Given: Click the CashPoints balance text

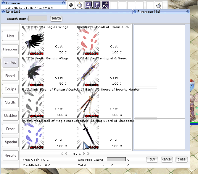Looking at the screenshot, I should point(37,165).
